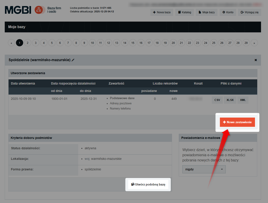Download data as CSV

[217, 99]
